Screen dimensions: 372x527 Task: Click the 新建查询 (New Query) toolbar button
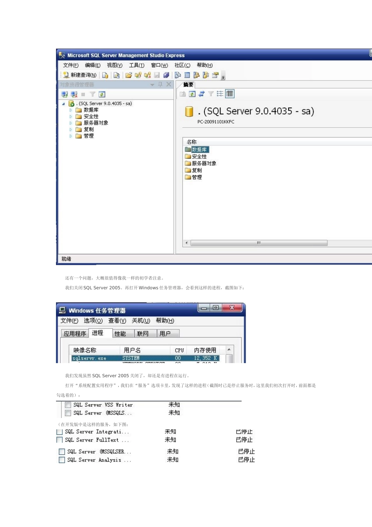click(x=80, y=75)
